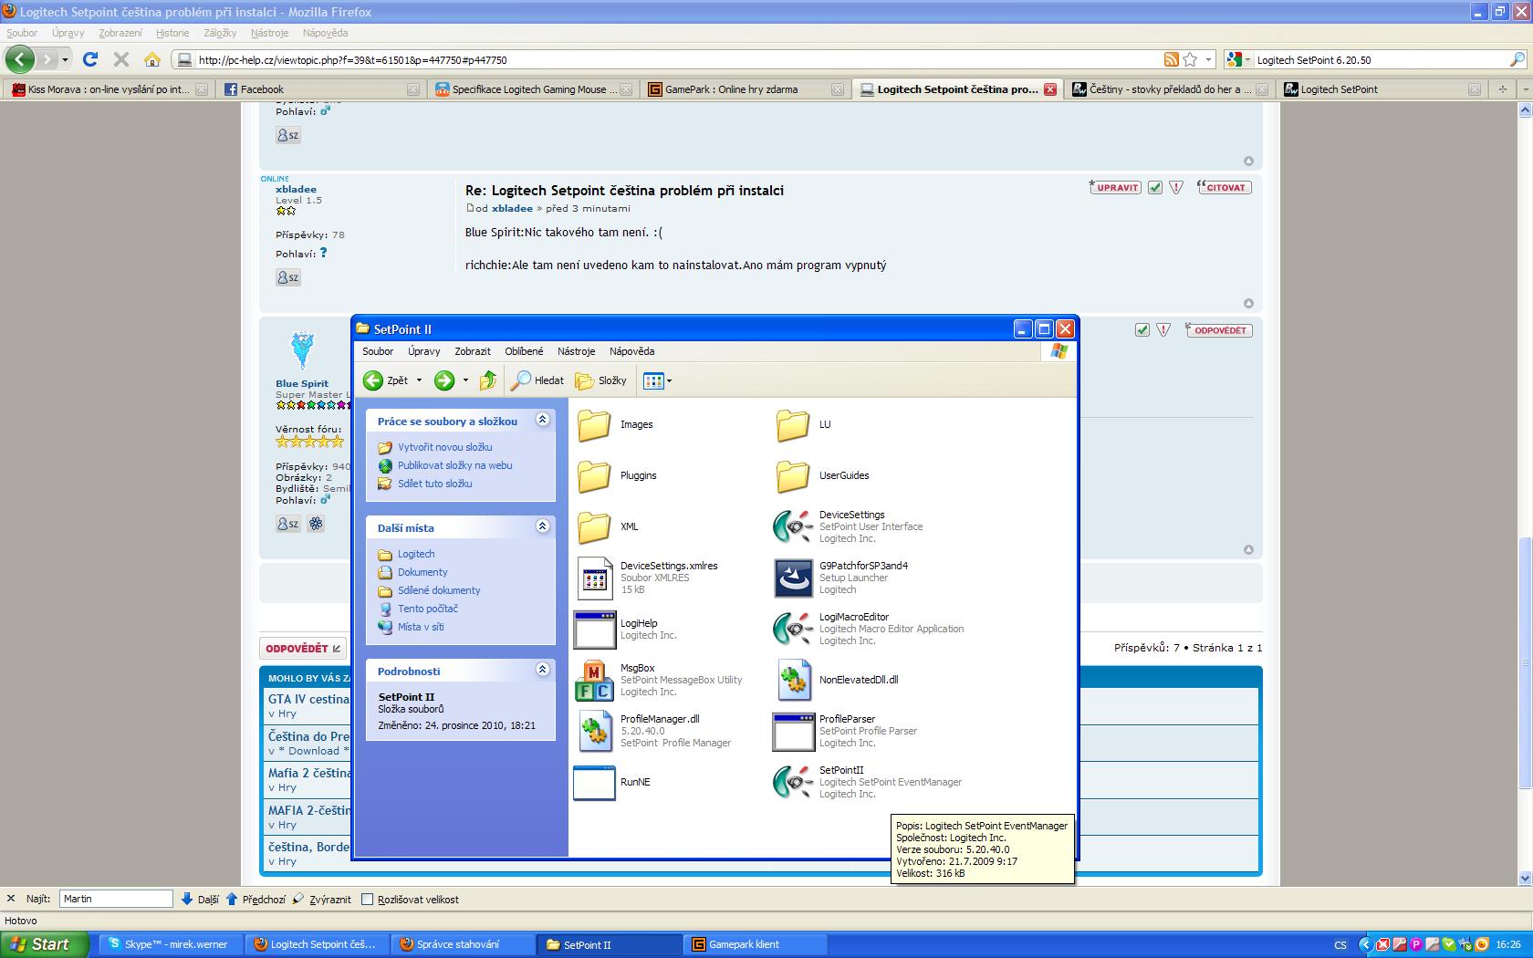Select the ProfileParser application icon

pyautogui.click(x=793, y=732)
